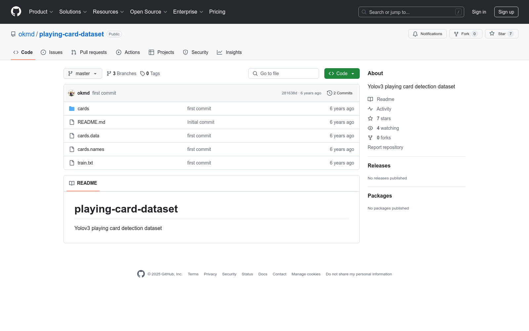This screenshot has width=529, height=331.
Task: Open the okmd owner profile link
Action: [x=26, y=34]
